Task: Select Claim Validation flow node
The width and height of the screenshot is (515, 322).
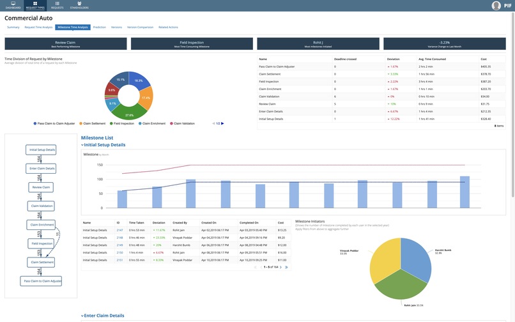Action: 41,206
